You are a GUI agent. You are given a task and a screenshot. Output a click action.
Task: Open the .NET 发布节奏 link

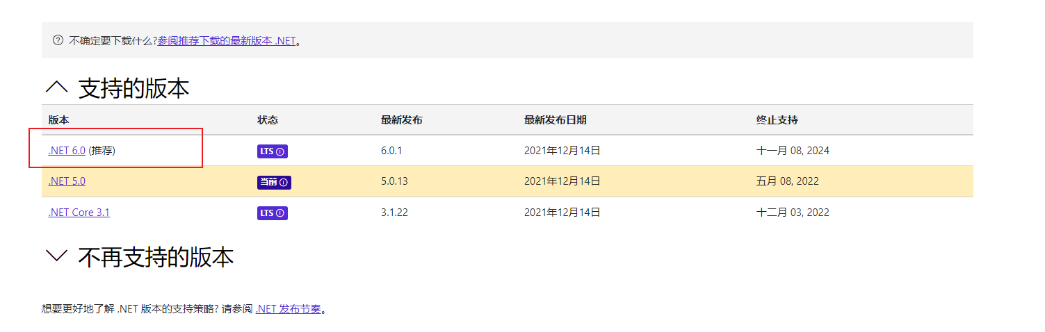[289, 309]
